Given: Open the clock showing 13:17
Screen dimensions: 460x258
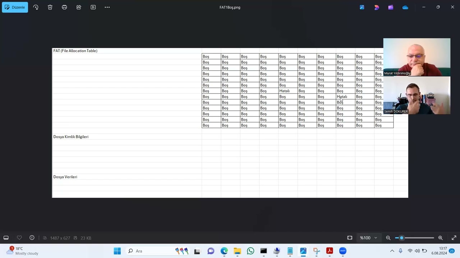Looking at the screenshot, I should (439, 251).
